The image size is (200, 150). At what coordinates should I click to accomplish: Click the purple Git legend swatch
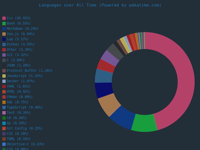coord(4,55)
